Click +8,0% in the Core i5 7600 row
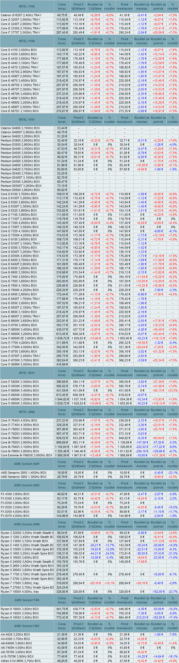 (173, 285)
